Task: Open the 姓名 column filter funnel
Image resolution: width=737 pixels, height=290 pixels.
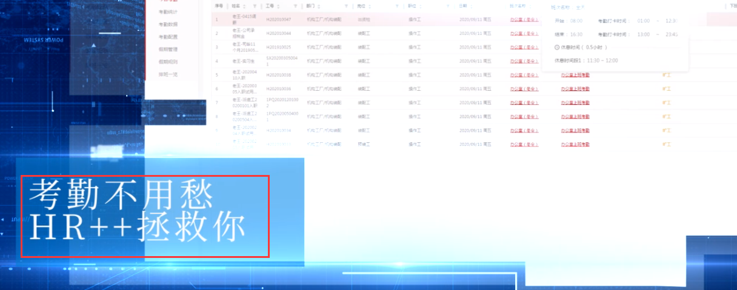Action: point(255,6)
